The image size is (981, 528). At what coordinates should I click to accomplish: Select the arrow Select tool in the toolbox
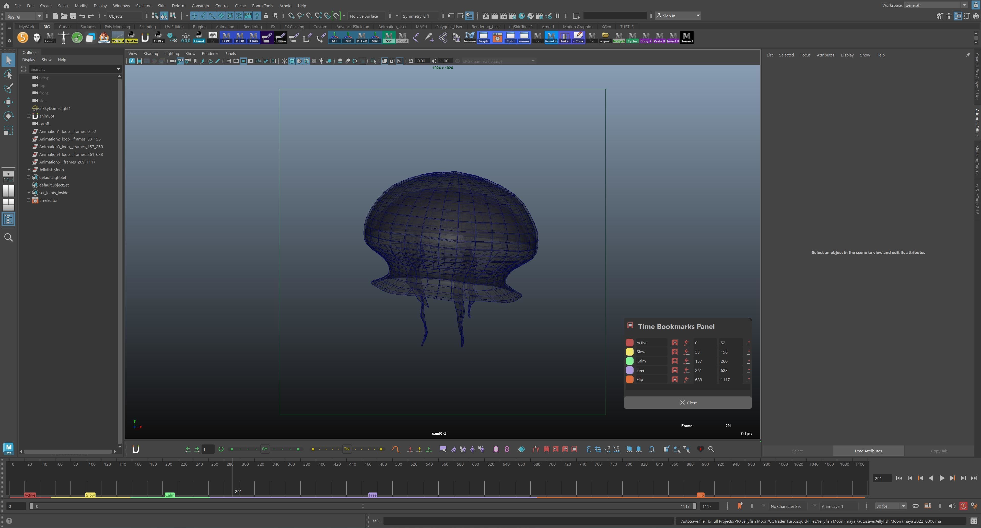click(x=8, y=60)
